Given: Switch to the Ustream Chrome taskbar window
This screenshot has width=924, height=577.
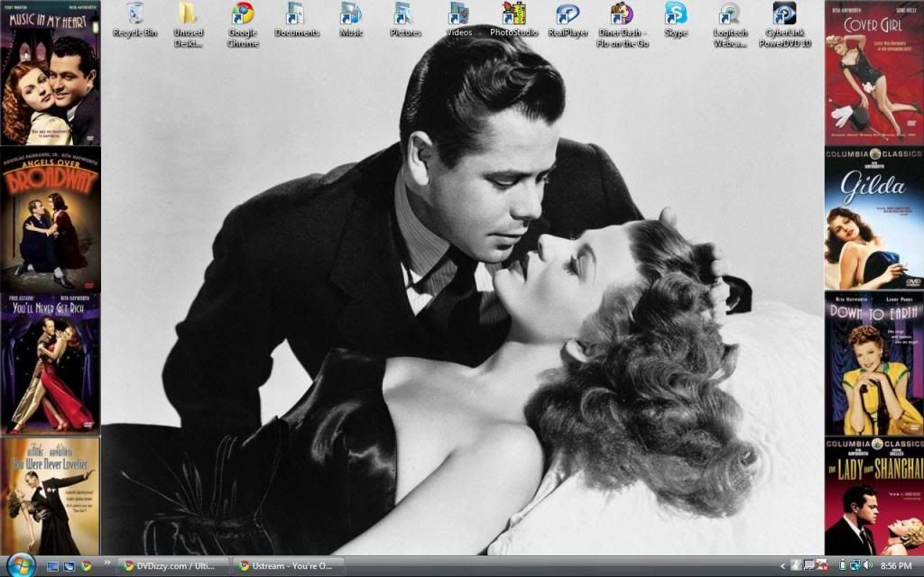Looking at the screenshot, I should click(x=287, y=566).
